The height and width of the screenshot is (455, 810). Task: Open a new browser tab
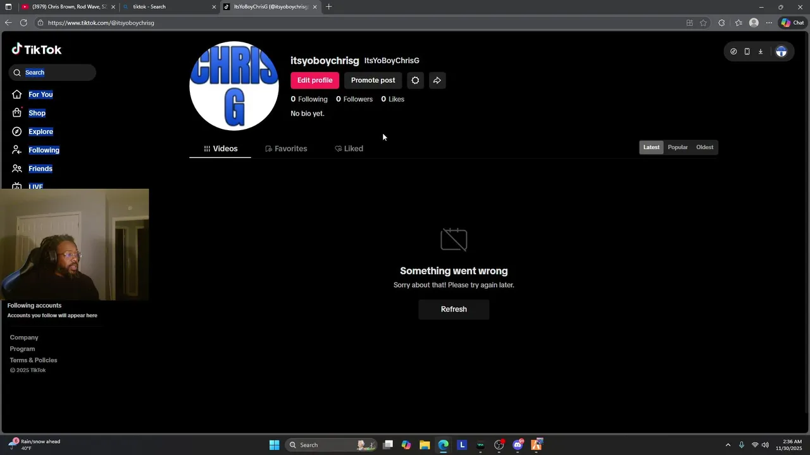tap(328, 7)
